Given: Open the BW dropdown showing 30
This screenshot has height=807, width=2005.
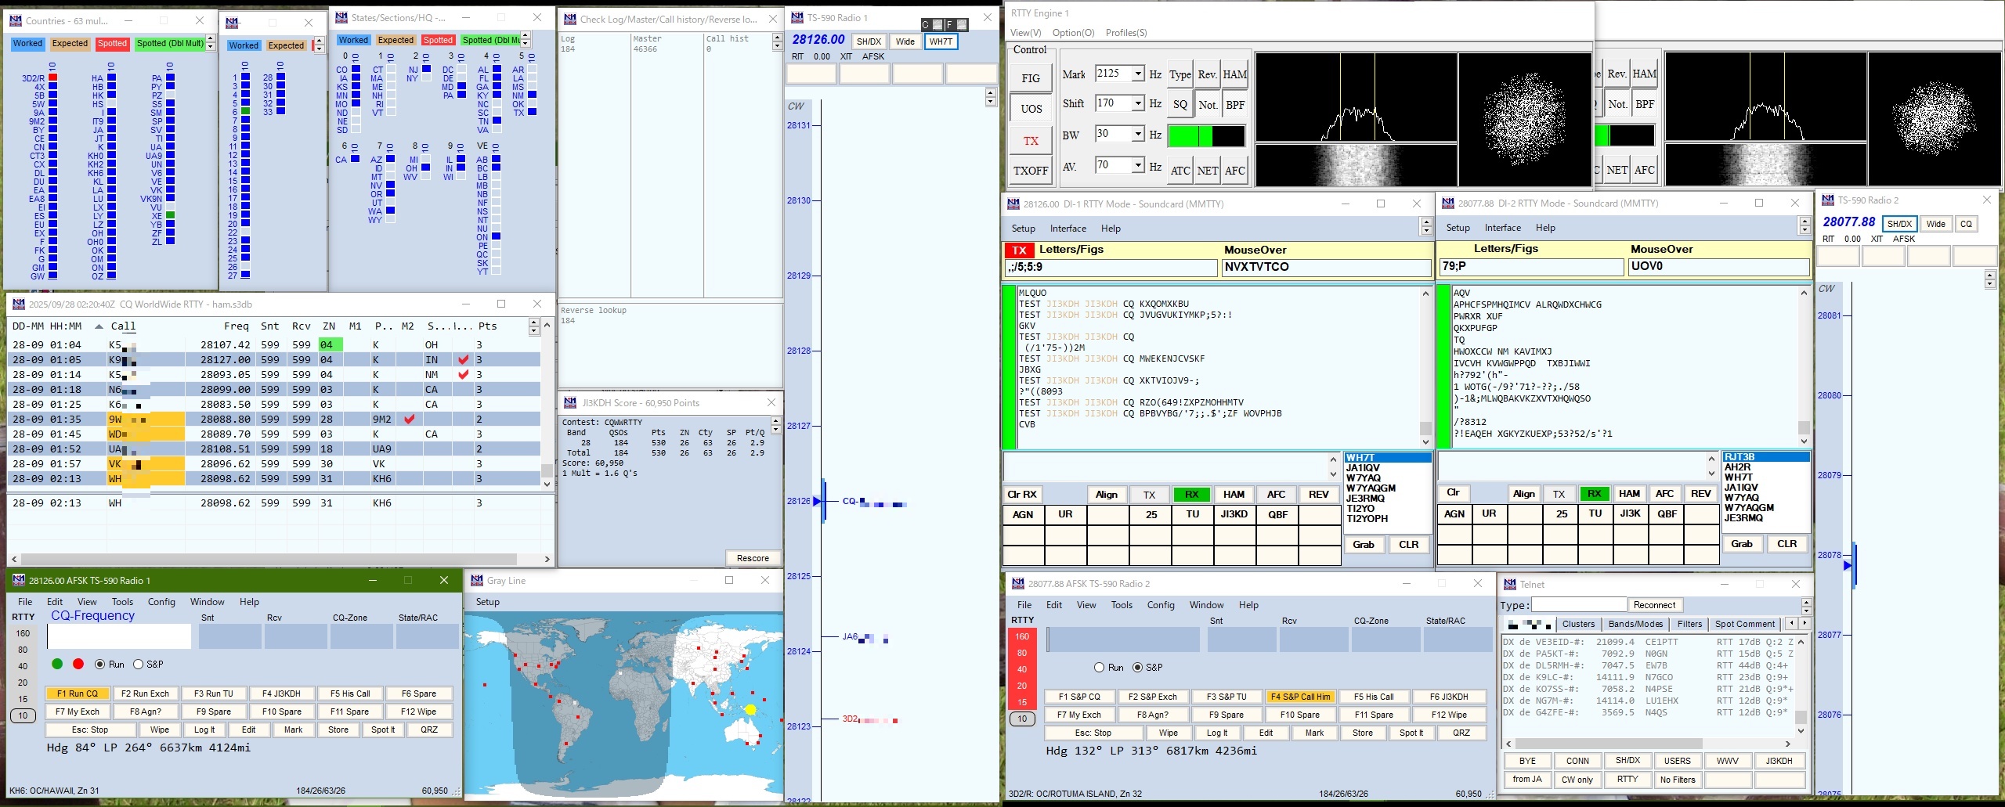Looking at the screenshot, I should 1137,134.
